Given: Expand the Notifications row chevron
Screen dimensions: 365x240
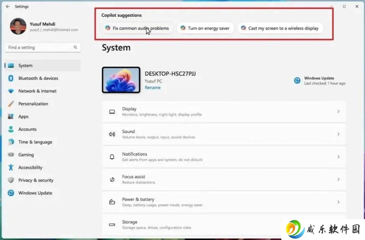Looking at the screenshot, I should [338, 157].
